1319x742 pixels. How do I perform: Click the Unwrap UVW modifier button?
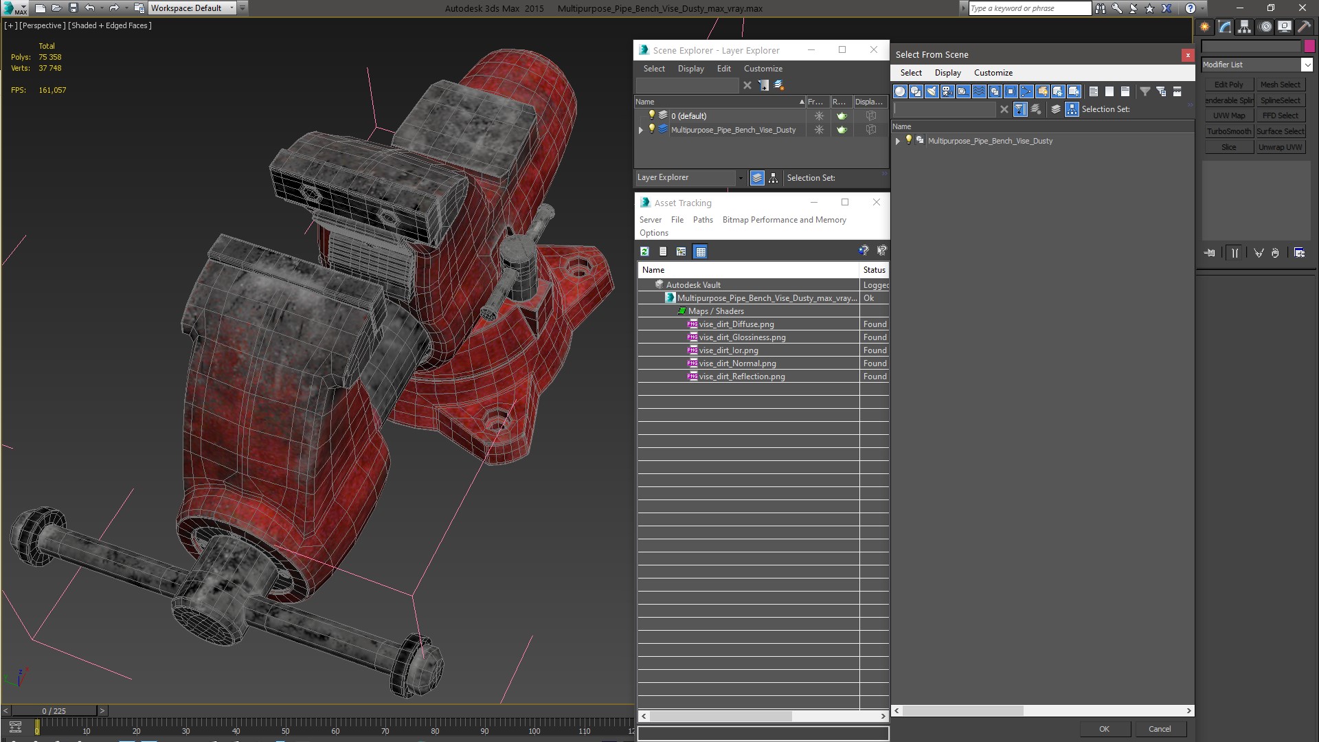coord(1280,147)
